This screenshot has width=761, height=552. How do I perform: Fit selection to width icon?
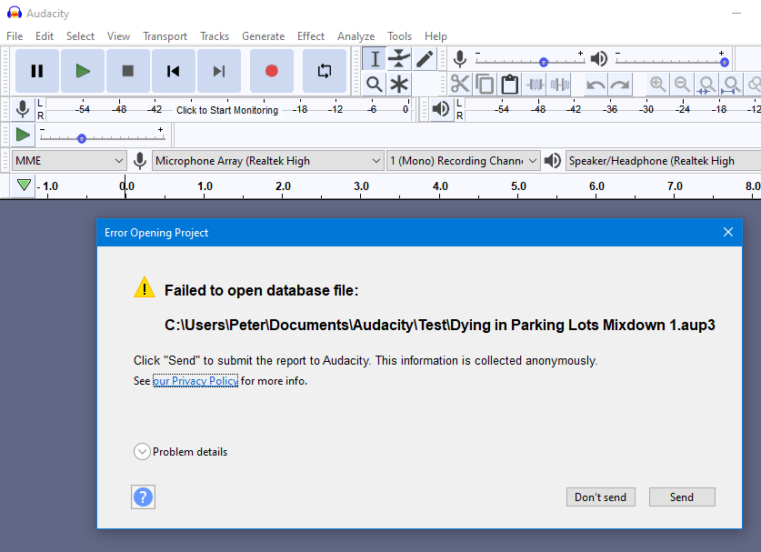[706, 85]
